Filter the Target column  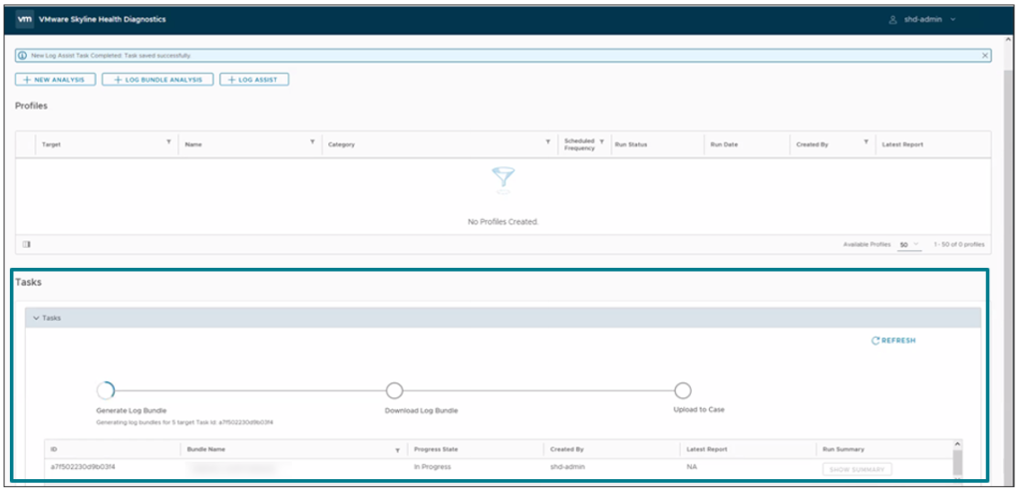(169, 141)
